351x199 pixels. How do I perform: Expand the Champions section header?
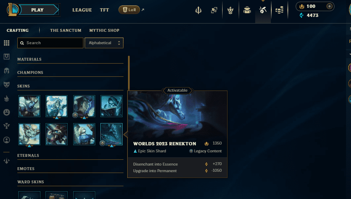click(x=70, y=73)
